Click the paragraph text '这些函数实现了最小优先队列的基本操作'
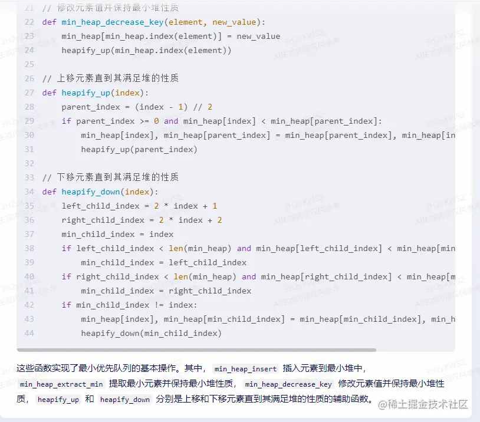Image resolution: width=480 pixels, height=422 pixels. coord(97,368)
